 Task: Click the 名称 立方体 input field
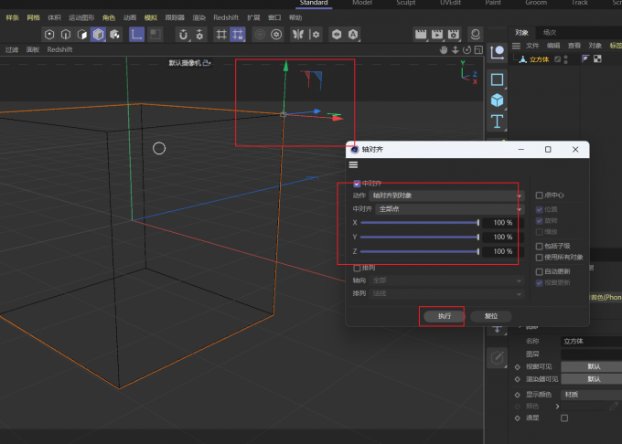pyautogui.click(x=592, y=342)
